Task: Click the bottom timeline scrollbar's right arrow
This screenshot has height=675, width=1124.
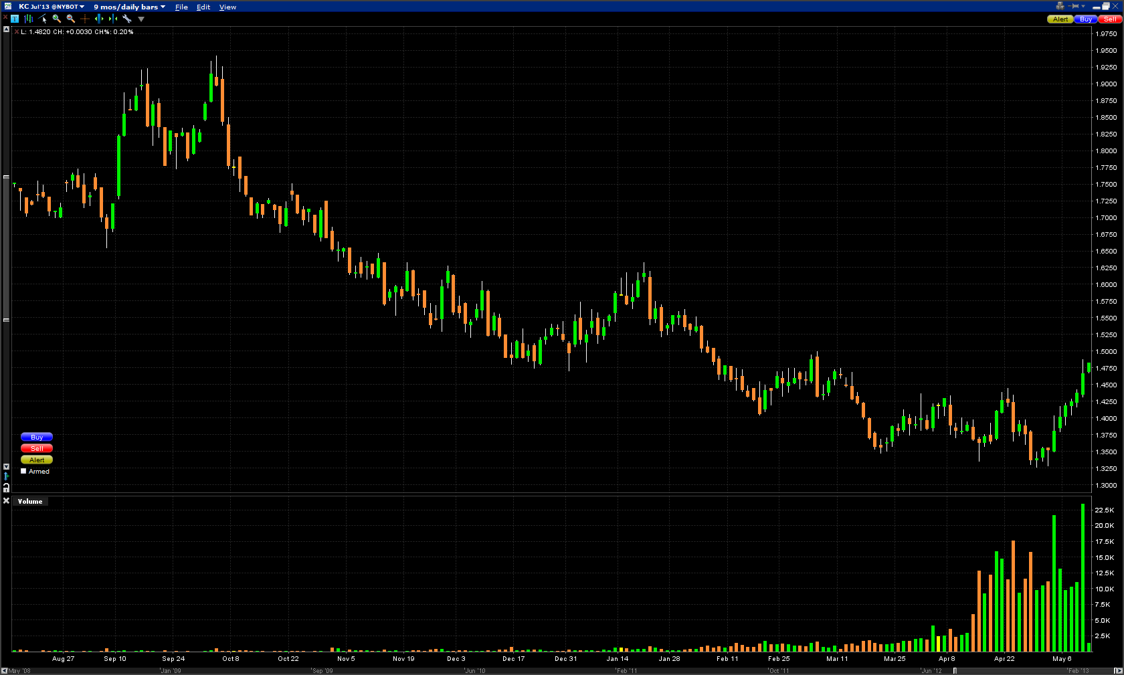Action: [x=1118, y=670]
